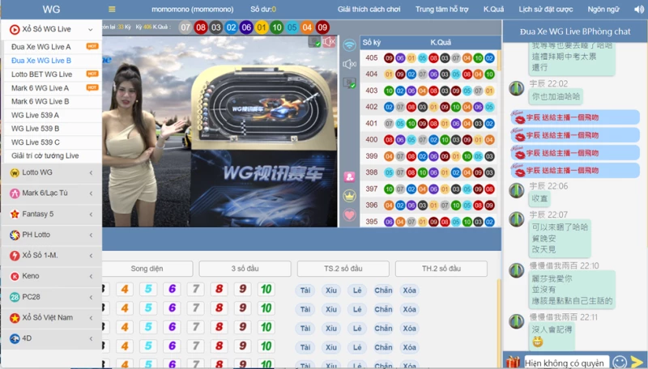Click the Mark 6/Lạc Tú category icon
Screen dimensions: 648x369
pyautogui.click(x=15, y=193)
